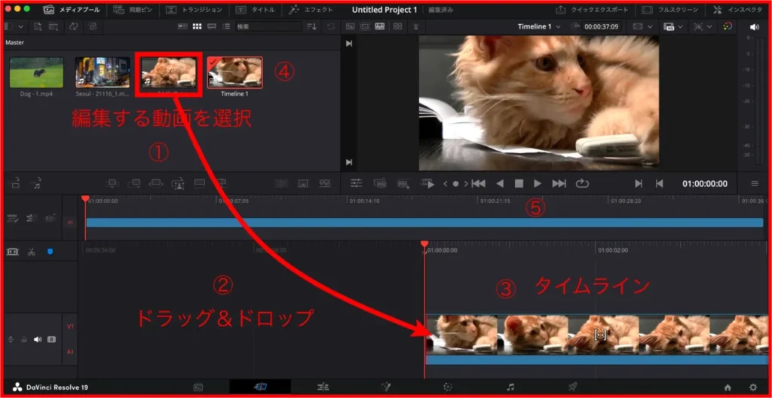Screen dimensions: 772x398
Task: Open the トランジション (Transitions) tab
Action: point(194,10)
